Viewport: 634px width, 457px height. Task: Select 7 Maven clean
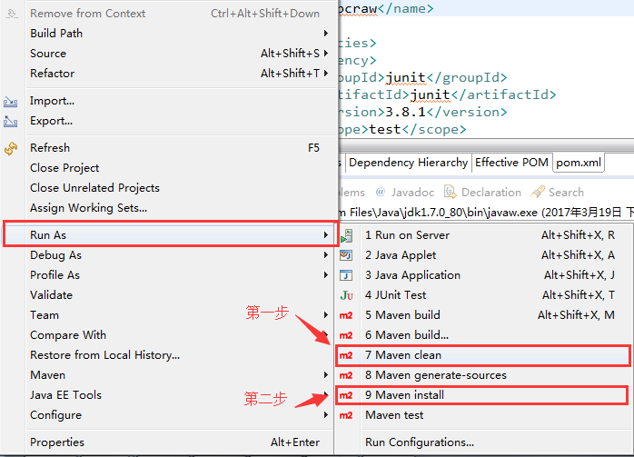pyautogui.click(x=483, y=355)
